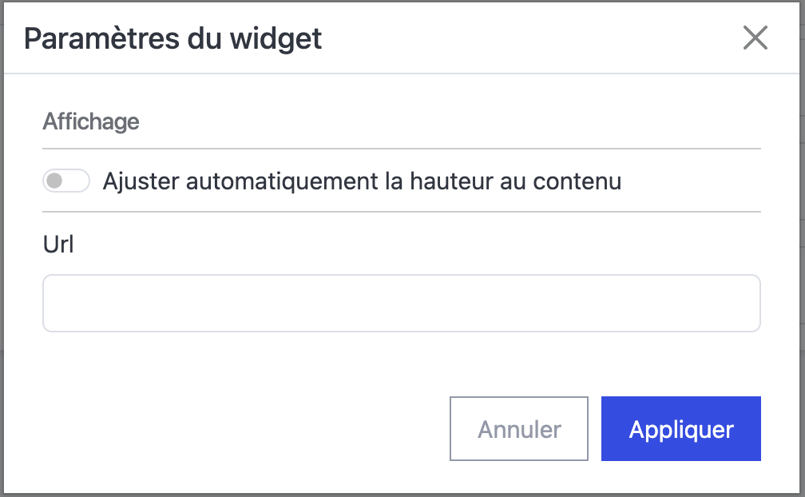Cancel the widget settings changes

click(x=519, y=429)
